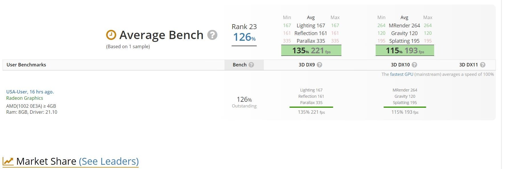Viewport: 508px width, 169px height.
Task: Follow the fastest GPU link
Action: tap(402, 74)
